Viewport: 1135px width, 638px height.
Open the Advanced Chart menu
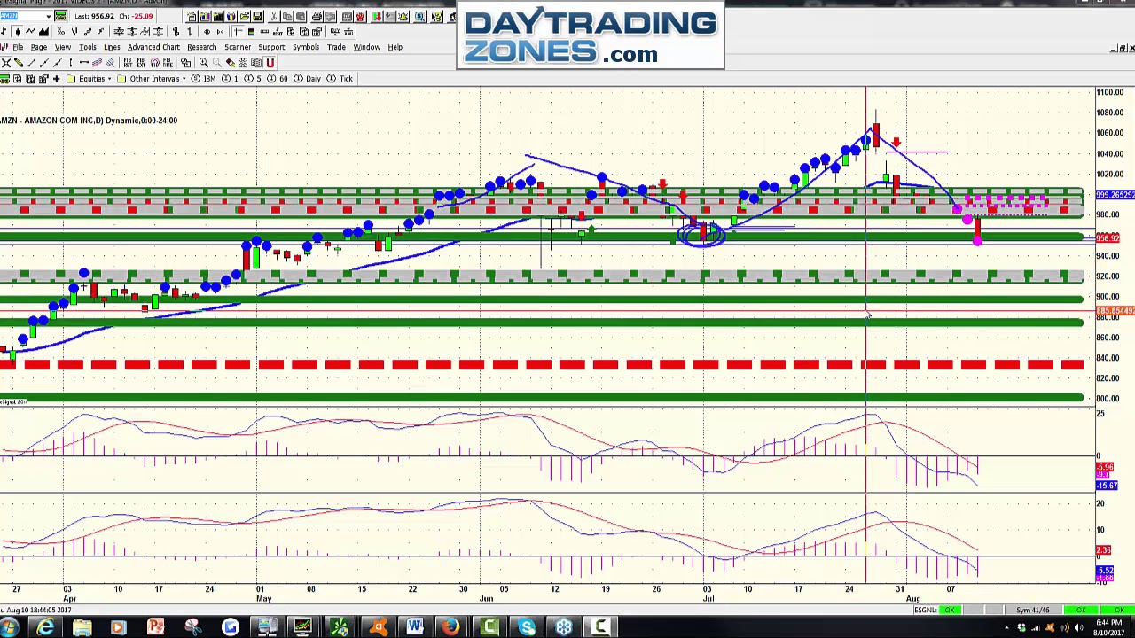point(153,47)
